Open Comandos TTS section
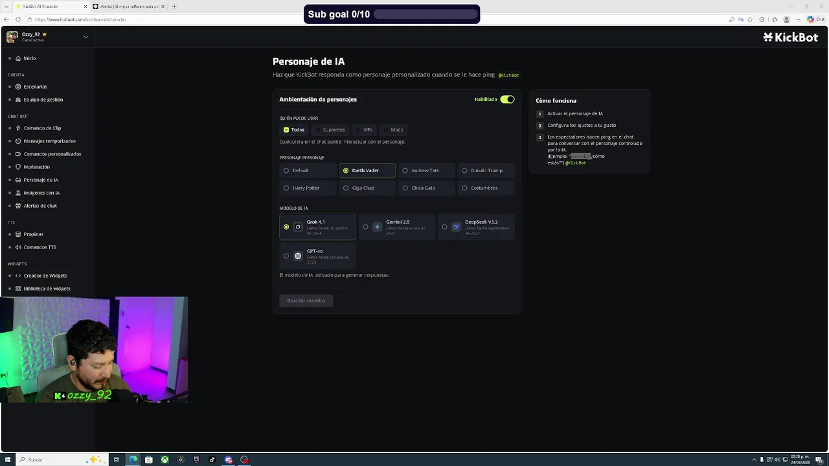This screenshot has width=829, height=466. pos(39,247)
